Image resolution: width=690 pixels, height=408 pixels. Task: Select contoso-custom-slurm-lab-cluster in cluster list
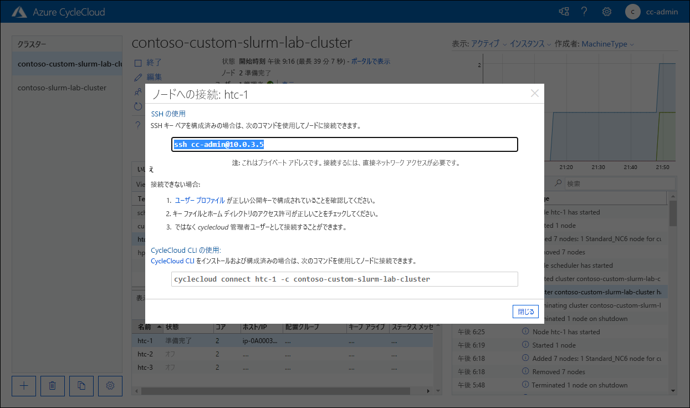point(67,64)
